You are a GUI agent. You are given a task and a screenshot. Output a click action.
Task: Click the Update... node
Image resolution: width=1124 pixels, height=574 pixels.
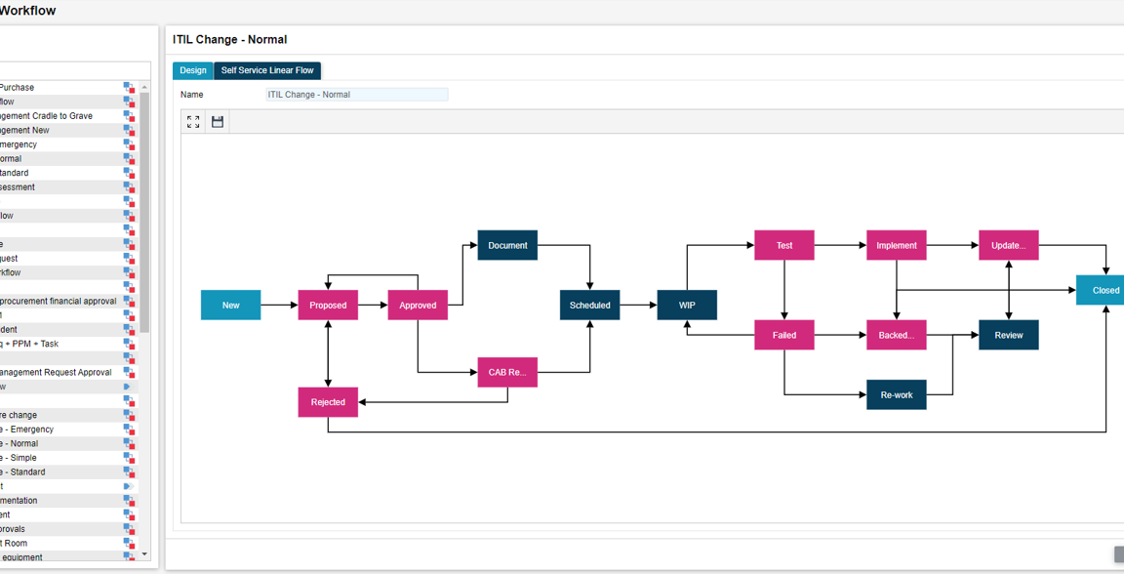1009,245
